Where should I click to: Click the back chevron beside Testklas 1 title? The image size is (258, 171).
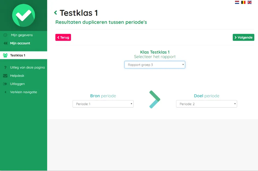point(56,13)
